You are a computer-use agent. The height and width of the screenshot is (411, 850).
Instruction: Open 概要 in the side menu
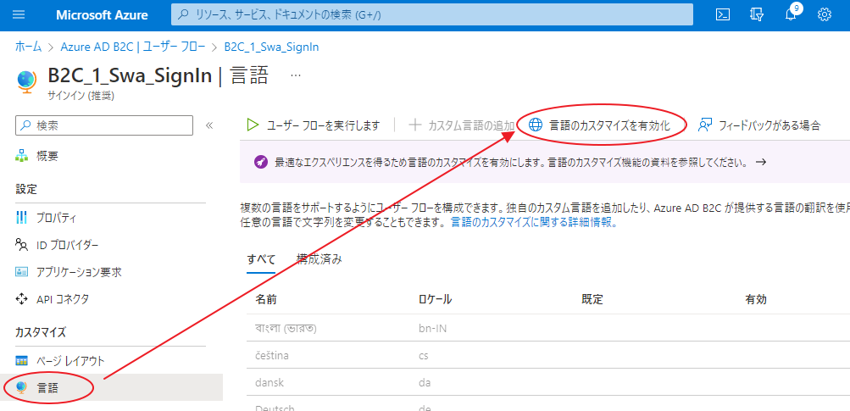pyautogui.click(x=47, y=157)
